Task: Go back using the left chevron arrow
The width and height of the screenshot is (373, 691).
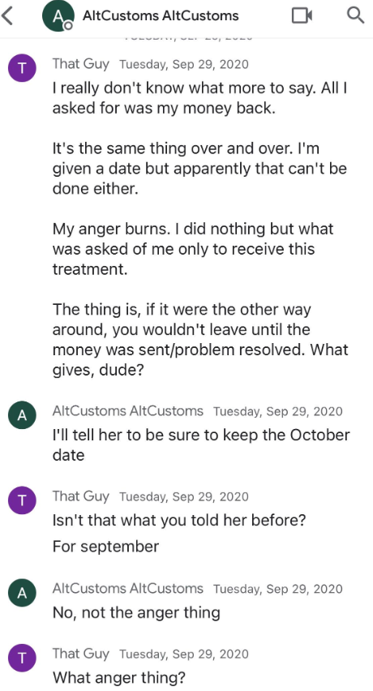Action: click(x=7, y=16)
